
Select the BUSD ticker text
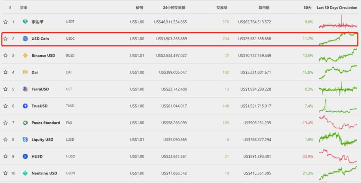click(70, 55)
